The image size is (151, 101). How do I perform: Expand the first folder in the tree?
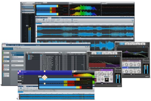(27, 55)
